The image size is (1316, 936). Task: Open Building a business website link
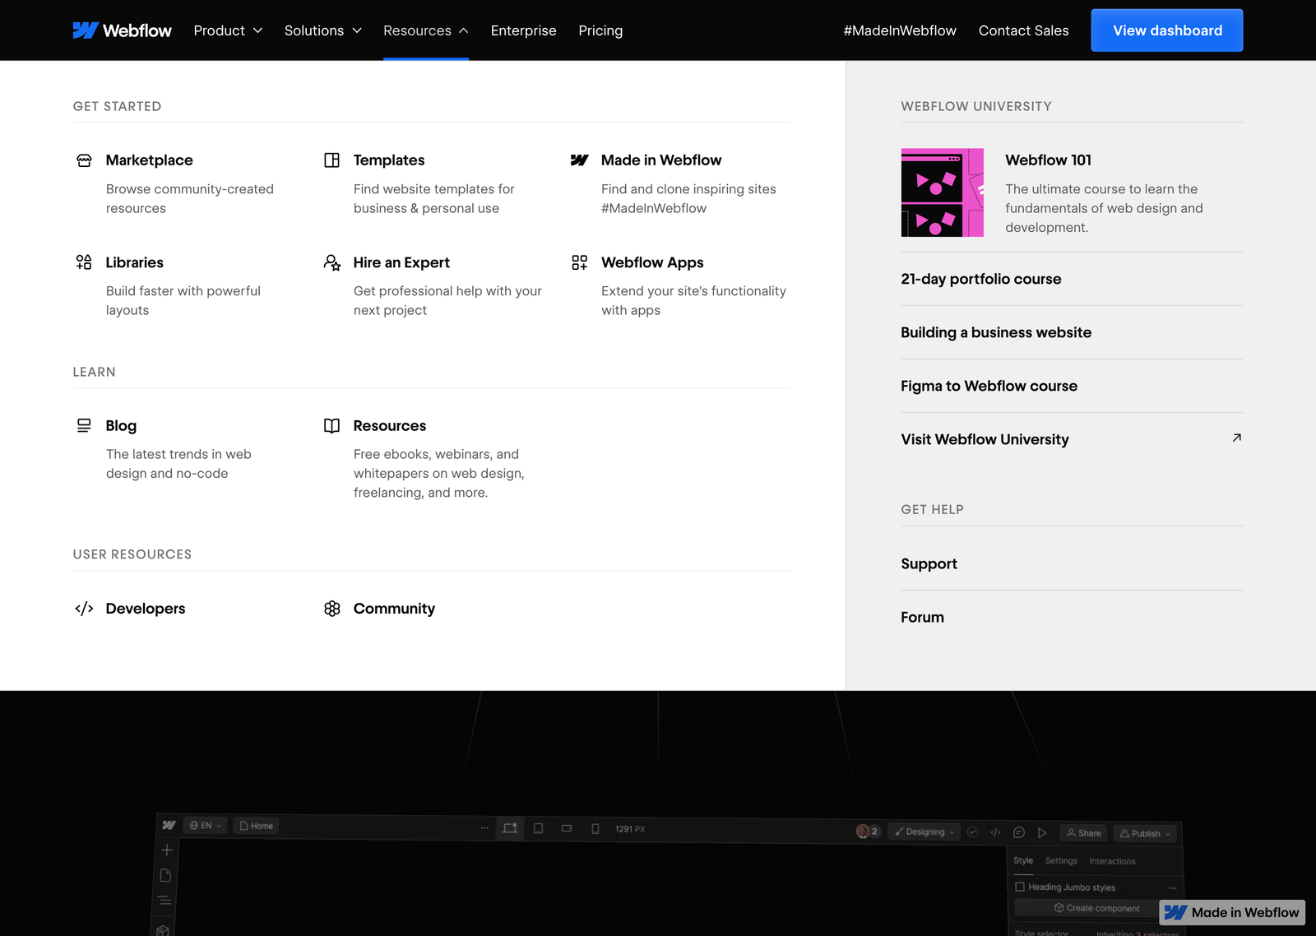[996, 332]
